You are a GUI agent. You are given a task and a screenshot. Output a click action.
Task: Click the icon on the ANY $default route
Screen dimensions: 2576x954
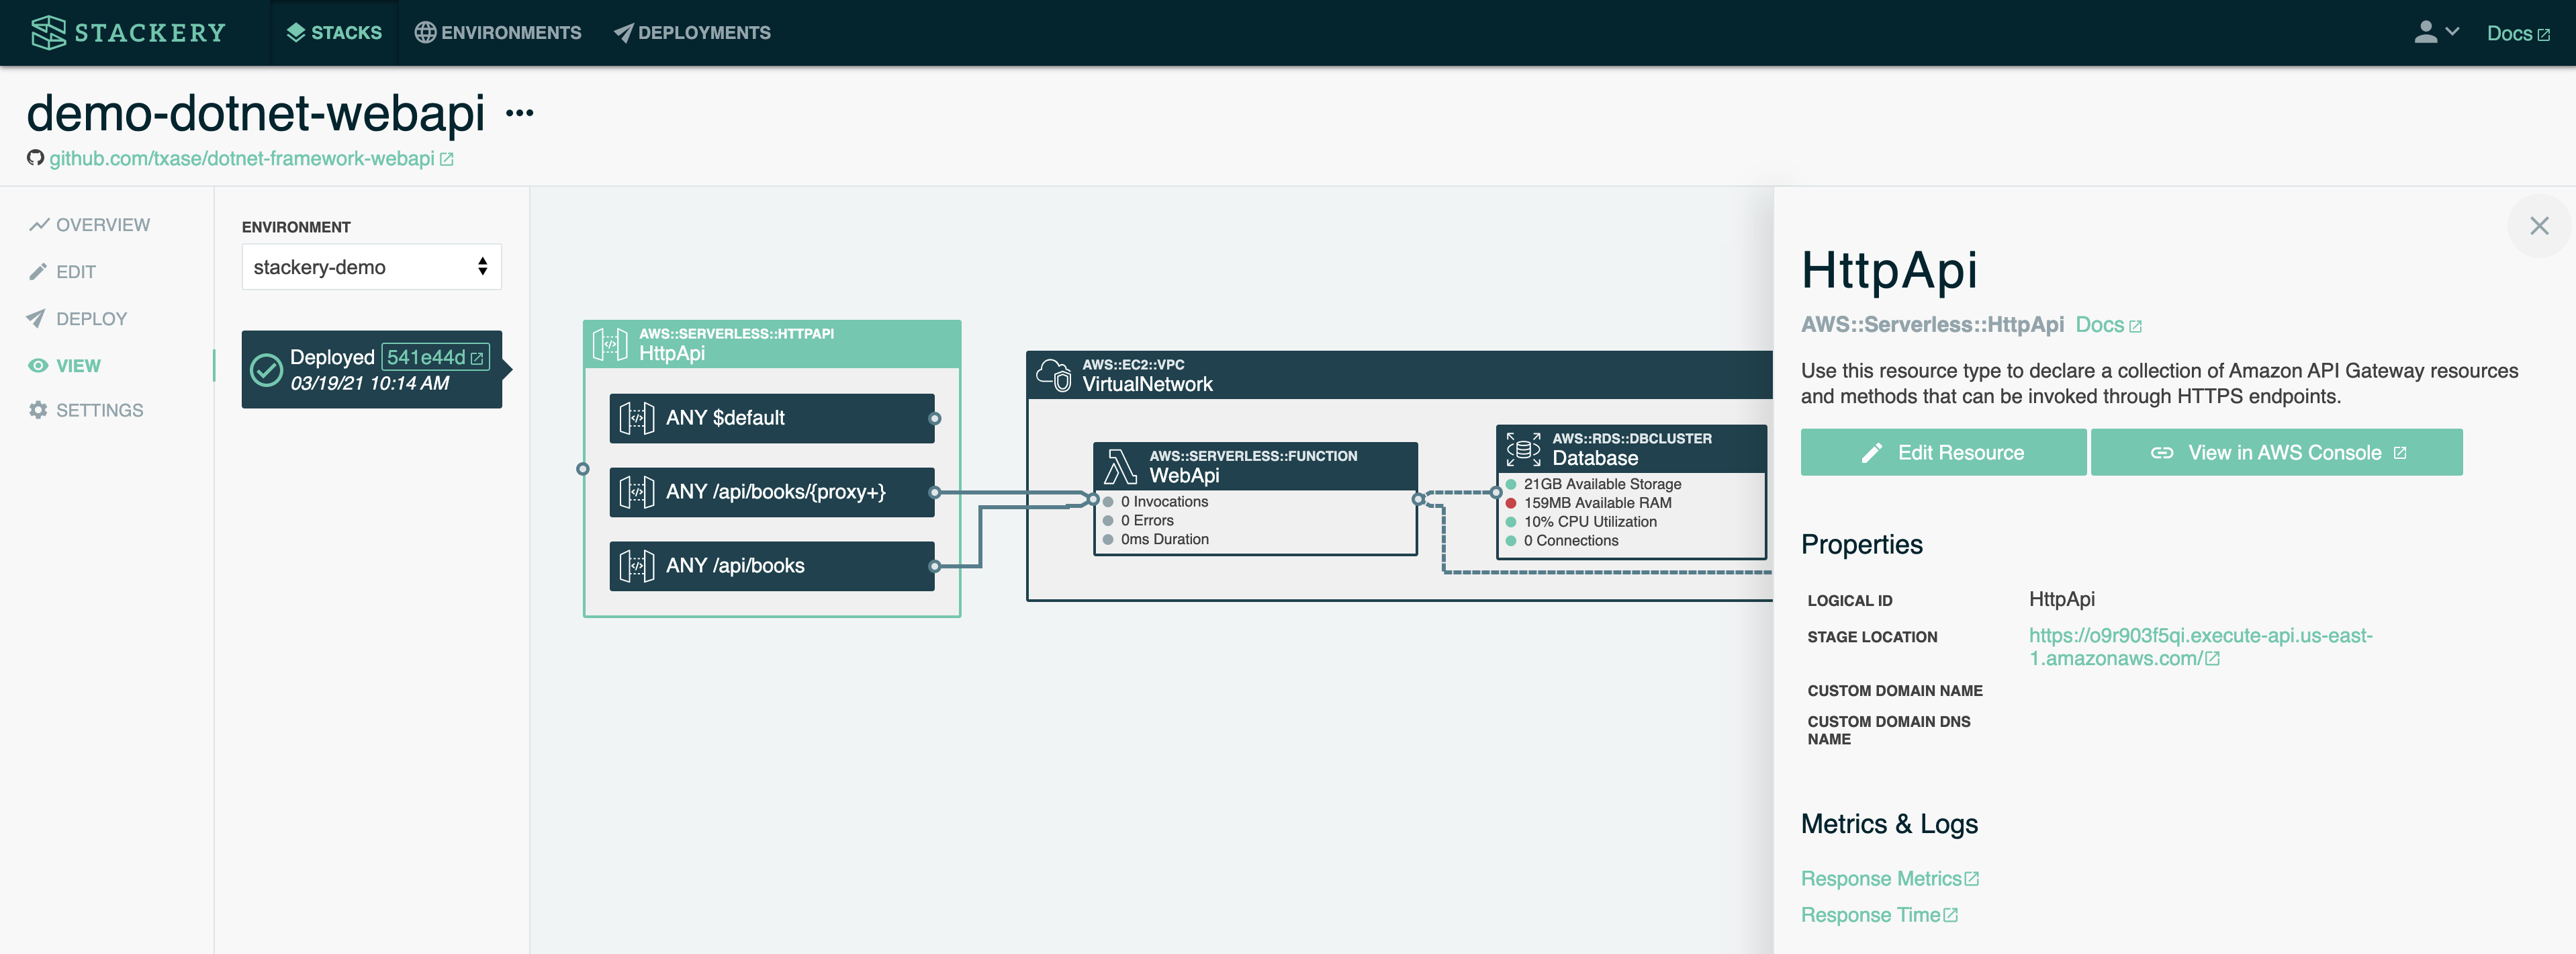[637, 418]
